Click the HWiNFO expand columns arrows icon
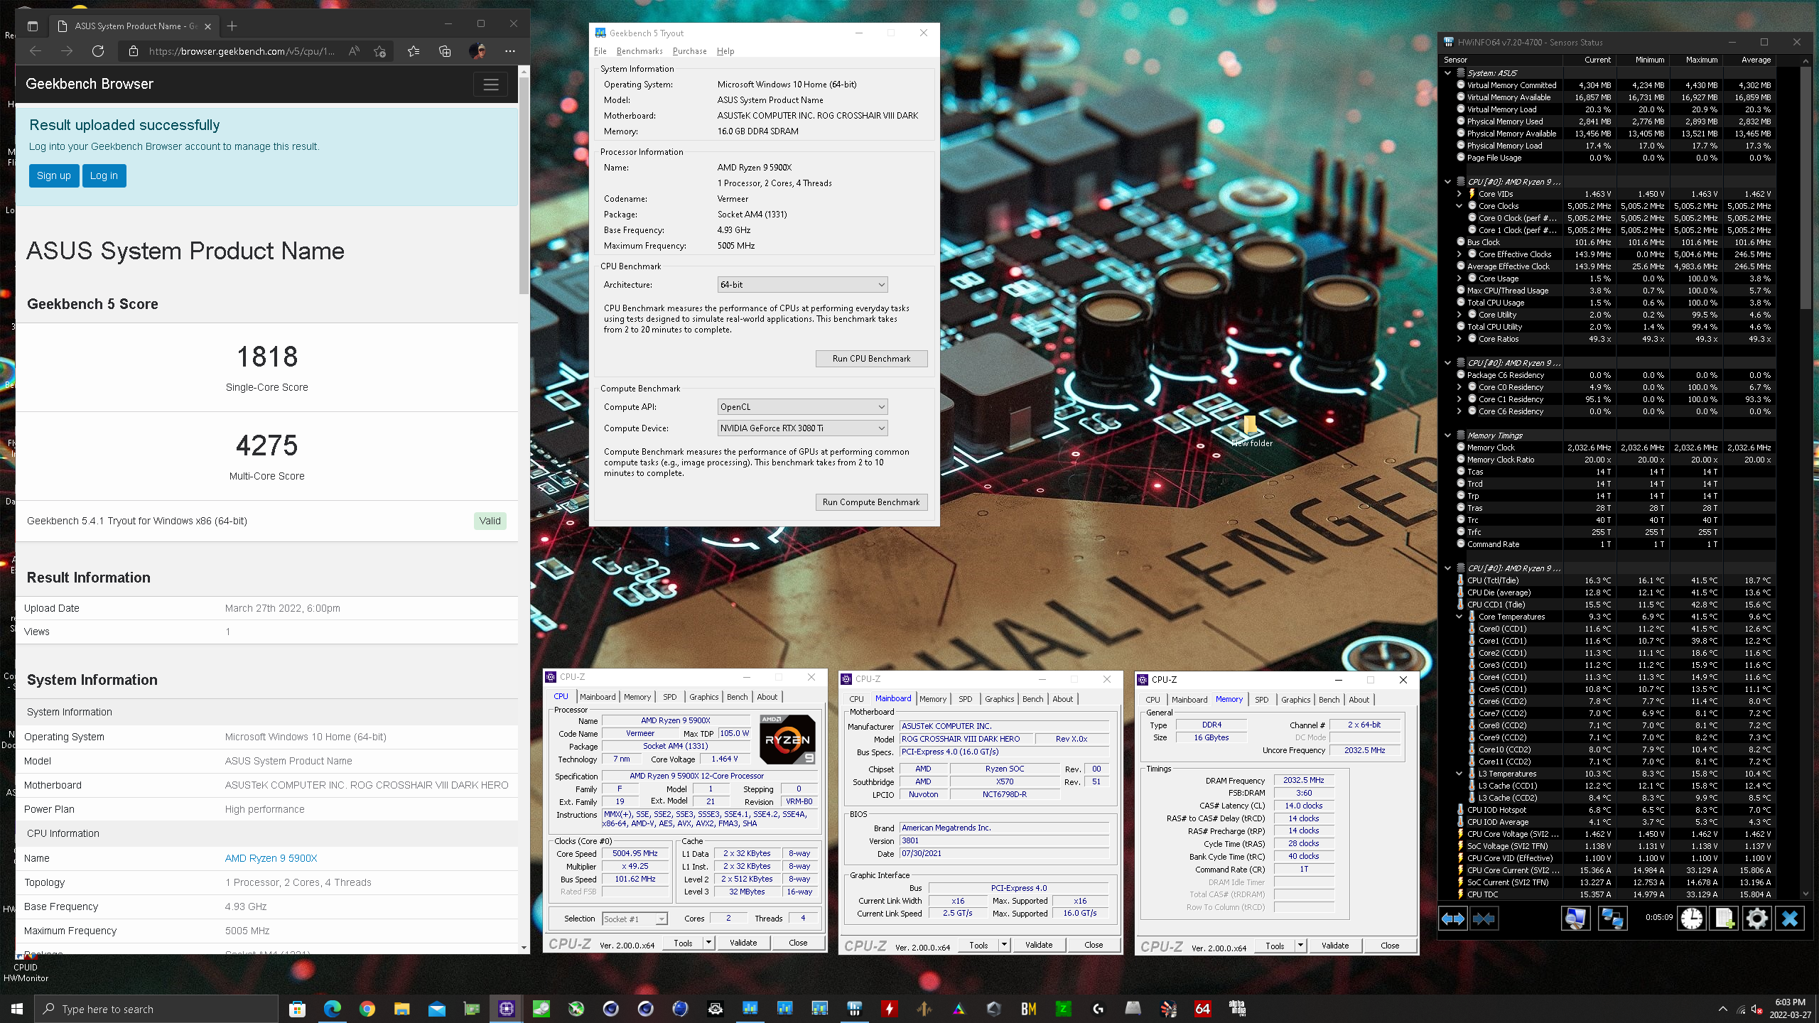 [x=1452, y=919]
